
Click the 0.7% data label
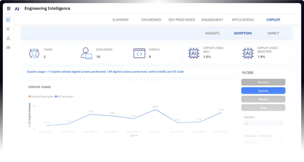click(46, 123)
